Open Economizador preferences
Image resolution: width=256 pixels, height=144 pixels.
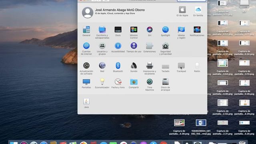click(102, 82)
